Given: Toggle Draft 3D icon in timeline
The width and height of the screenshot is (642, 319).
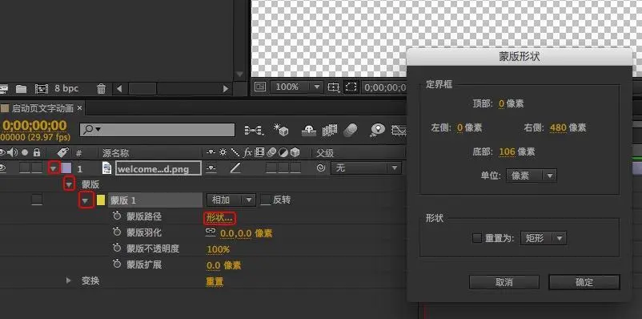Looking at the screenshot, I should [281, 130].
